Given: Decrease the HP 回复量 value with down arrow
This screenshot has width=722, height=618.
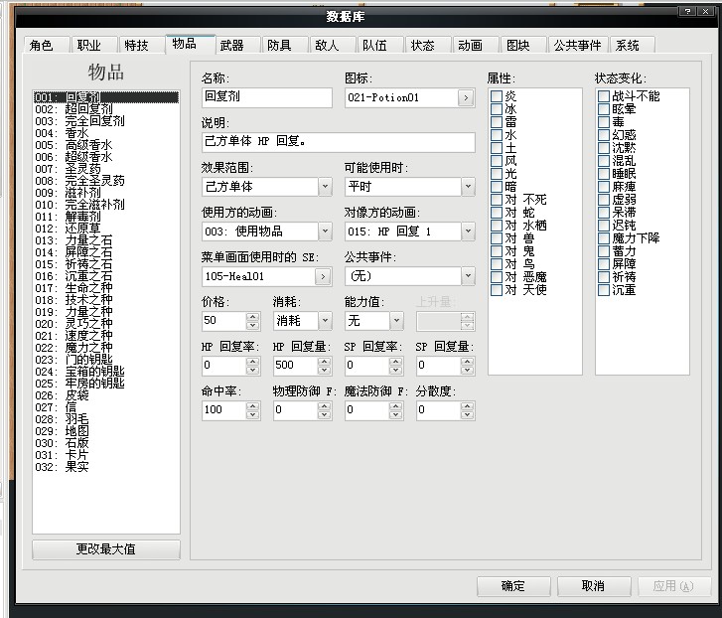Looking at the screenshot, I should (324, 371).
